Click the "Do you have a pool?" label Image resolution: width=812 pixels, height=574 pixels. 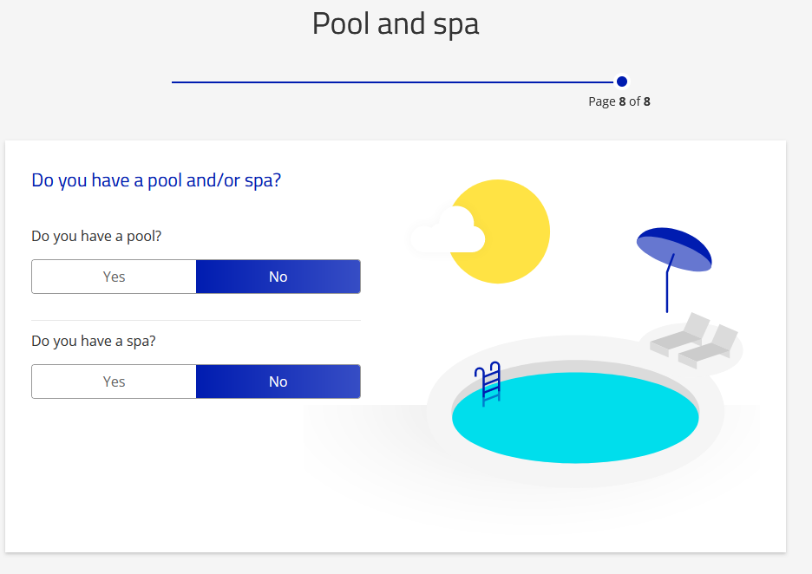(x=96, y=236)
